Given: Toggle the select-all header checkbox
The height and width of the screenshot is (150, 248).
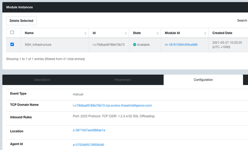Looking at the screenshot, I should coord(12,32).
